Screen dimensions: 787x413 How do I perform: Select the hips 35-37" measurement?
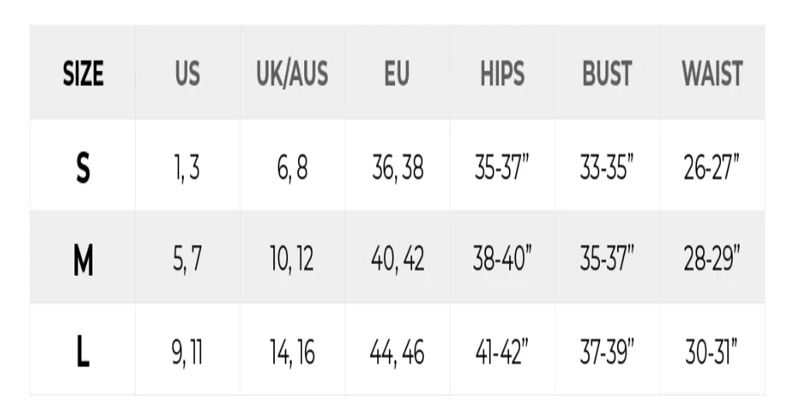click(x=502, y=167)
